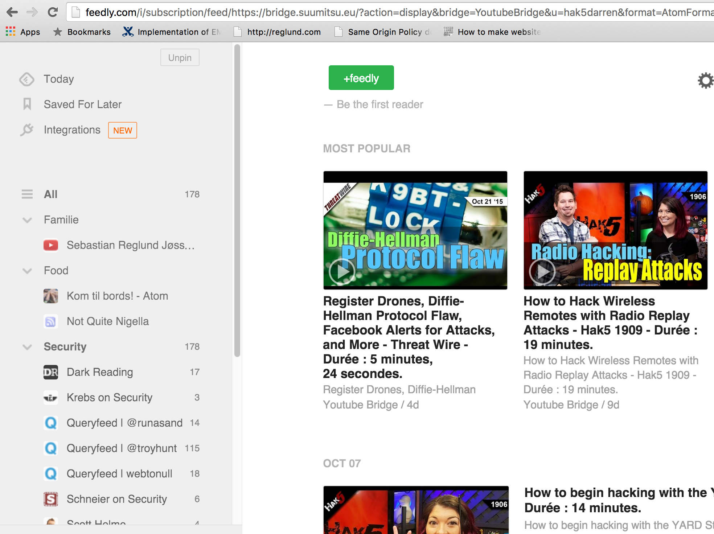Select All feeds label
The image size is (714, 534).
[51, 194]
